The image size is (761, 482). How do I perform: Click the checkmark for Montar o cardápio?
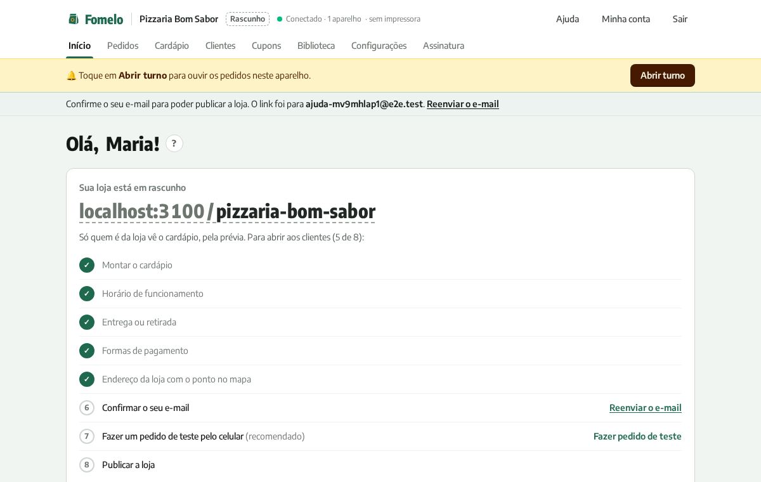(87, 265)
